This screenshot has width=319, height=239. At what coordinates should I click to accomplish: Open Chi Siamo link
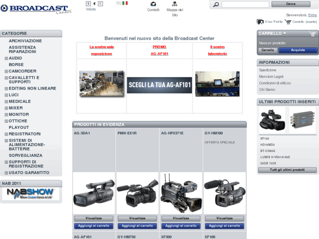[267, 89]
